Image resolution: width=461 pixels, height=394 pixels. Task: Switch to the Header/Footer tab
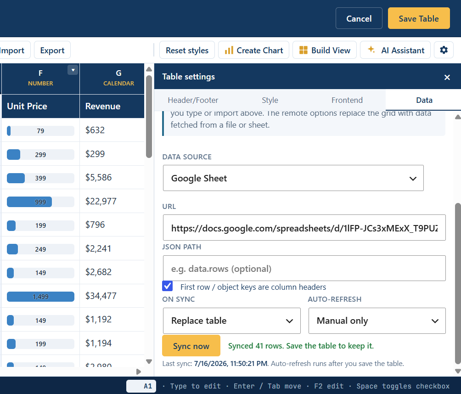[x=193, y=100]
